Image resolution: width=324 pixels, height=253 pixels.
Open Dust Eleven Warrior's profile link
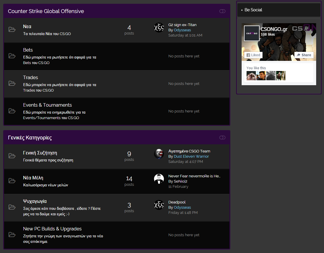coord(191,156)
